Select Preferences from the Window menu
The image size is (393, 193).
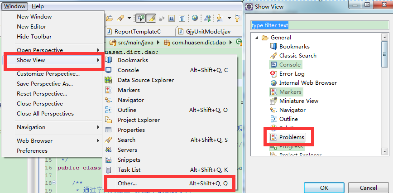tap(32, 151)
